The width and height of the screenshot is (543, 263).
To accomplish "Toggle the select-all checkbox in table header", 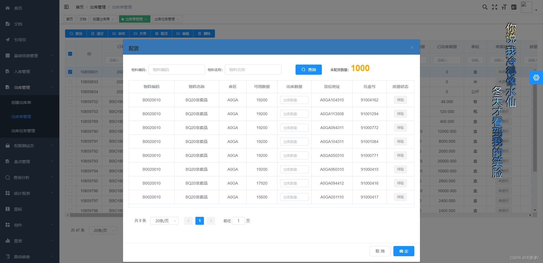I will tap(70, 54).
